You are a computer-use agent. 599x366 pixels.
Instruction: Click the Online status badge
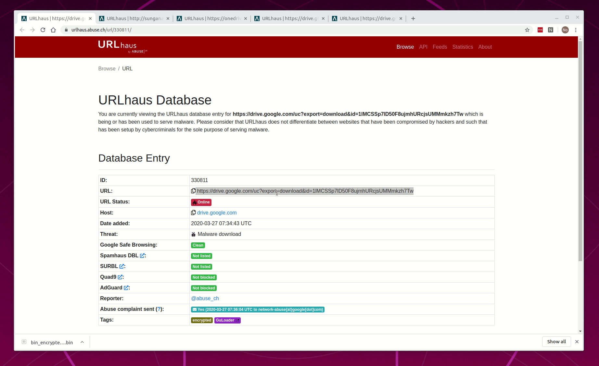tap(201, 202)
